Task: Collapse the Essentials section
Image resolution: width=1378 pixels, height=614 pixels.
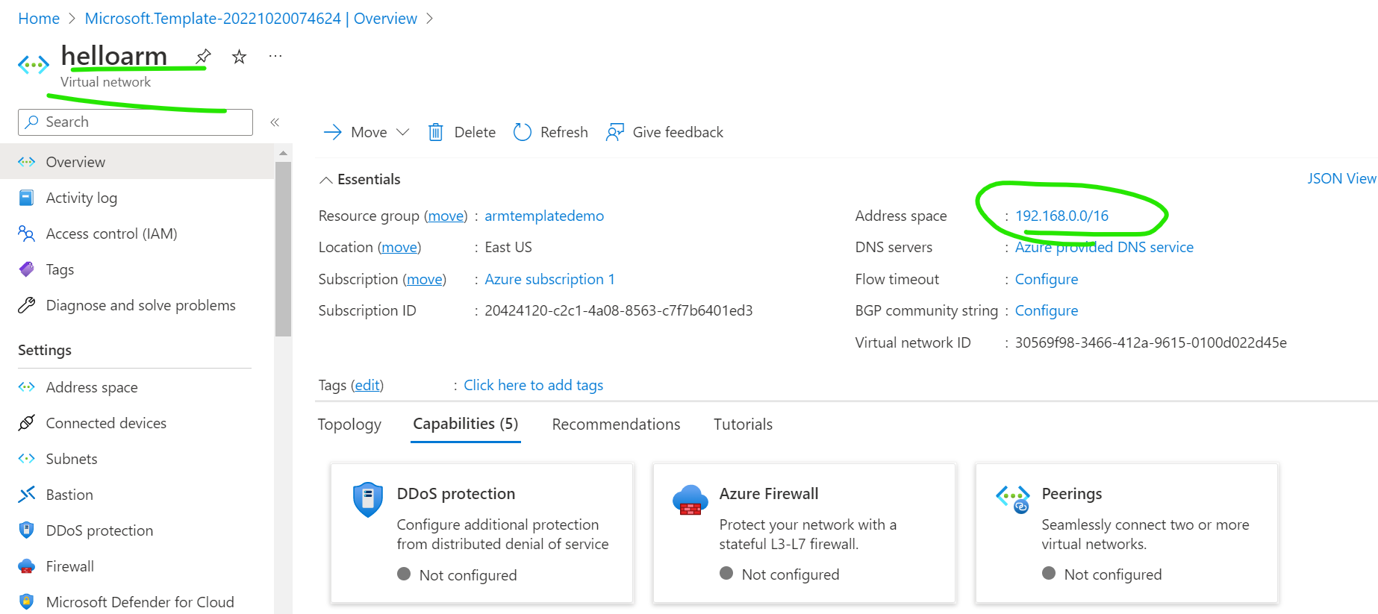Action: [326, 180]
